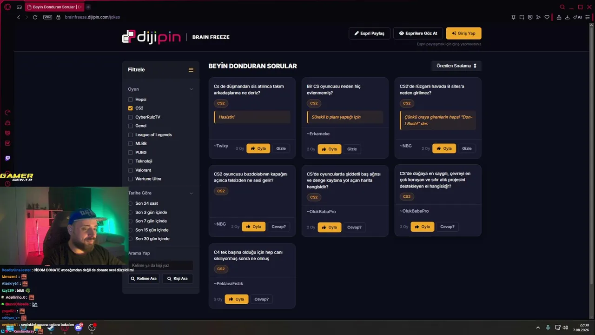This screenshot has height=335, width=595.
Task: Click the taskbar volume speaker icon
Action: point(565,328)
